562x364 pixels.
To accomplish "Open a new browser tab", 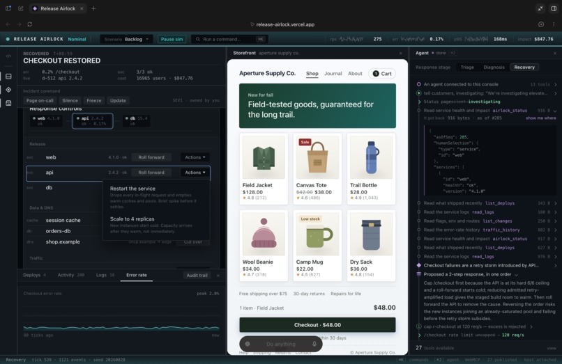I will pos(93,8).
